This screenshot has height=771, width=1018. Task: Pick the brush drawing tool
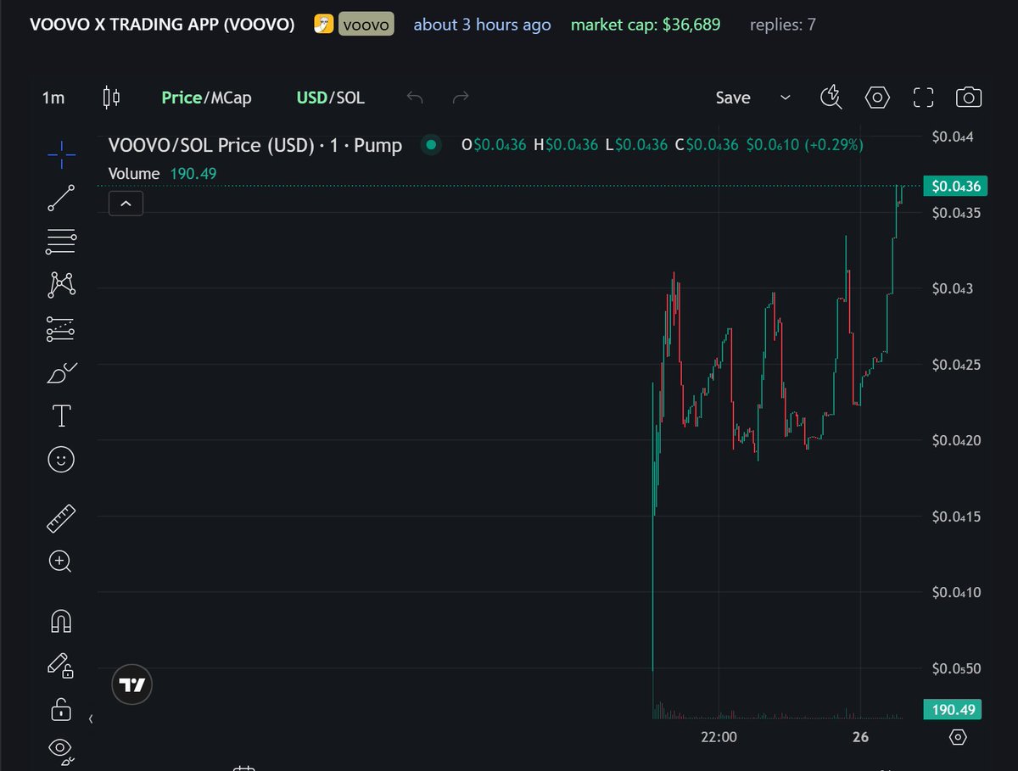tap(60, 373)
